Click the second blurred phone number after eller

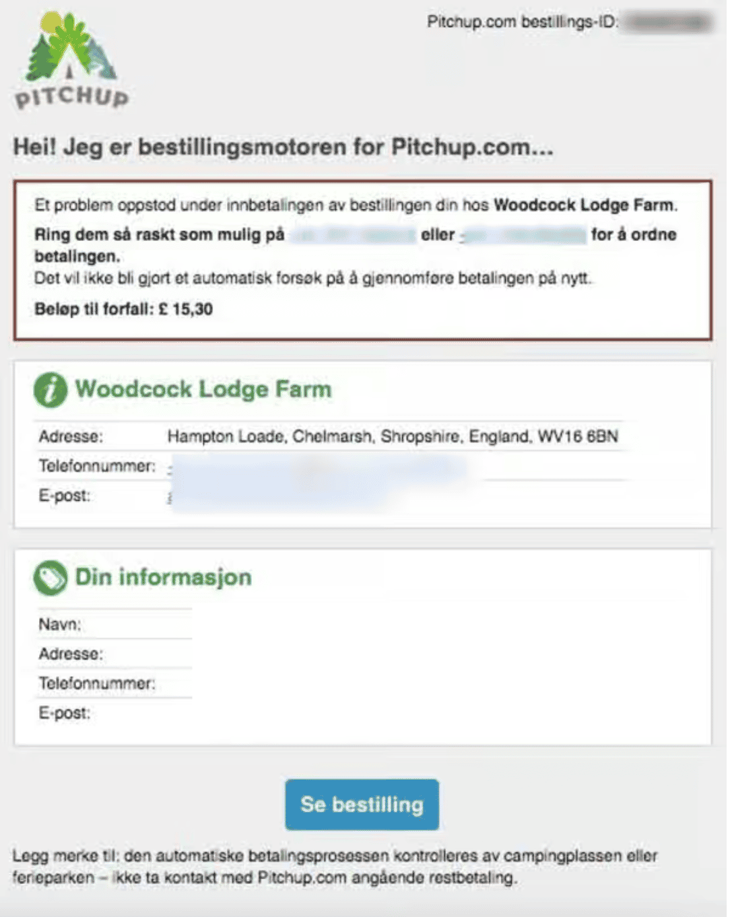pyautogui.click(x=523, y=235)
